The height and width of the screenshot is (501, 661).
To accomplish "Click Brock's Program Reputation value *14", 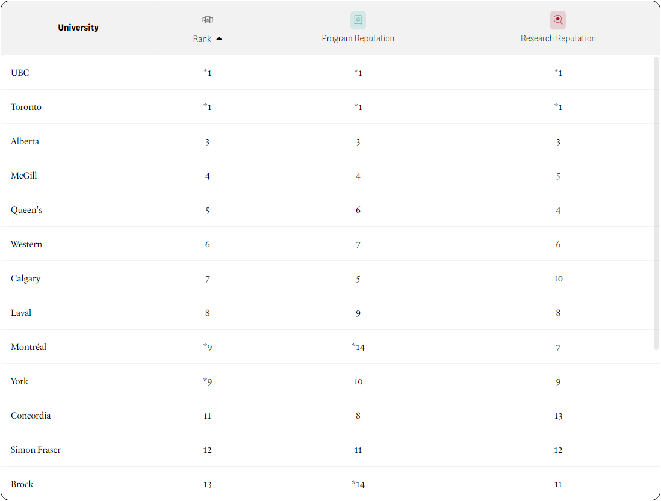I will [358, 484].
